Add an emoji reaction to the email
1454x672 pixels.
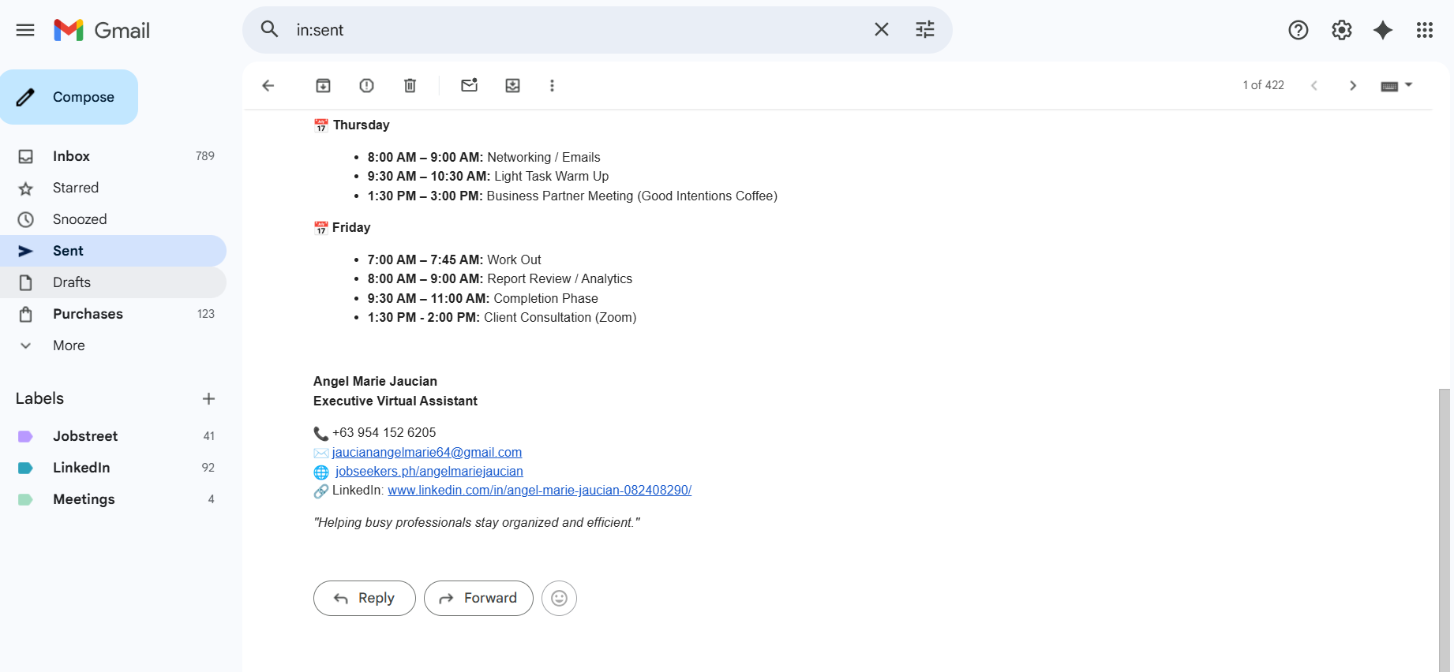[x=559, y=599]
